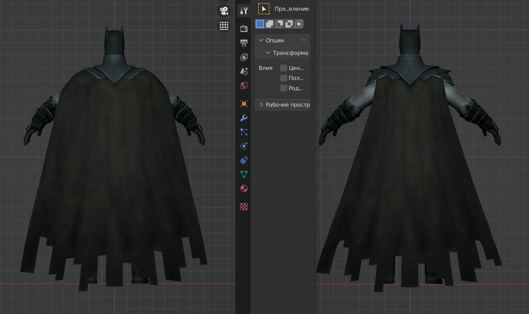Image resolution: width=529 pixels, height=314 pixels.
Task: Open the Physics properties tab
Action: (244, 146)
